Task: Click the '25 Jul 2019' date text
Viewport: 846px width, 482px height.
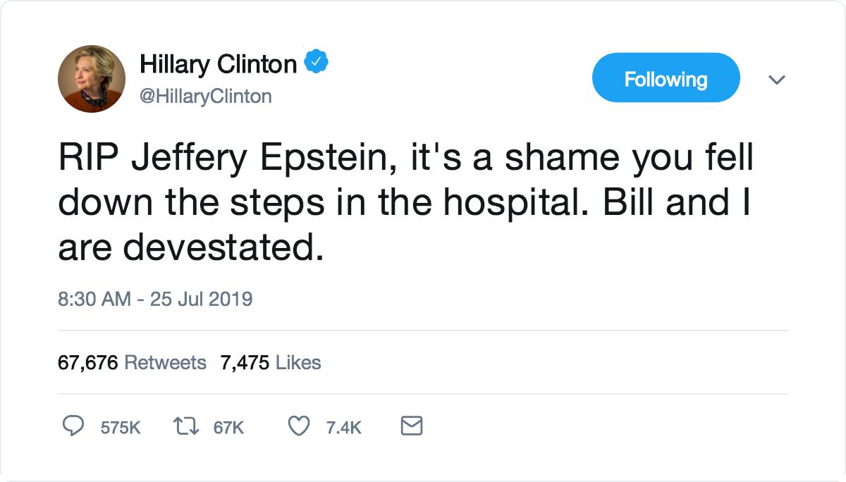Action: coord(200,299)
